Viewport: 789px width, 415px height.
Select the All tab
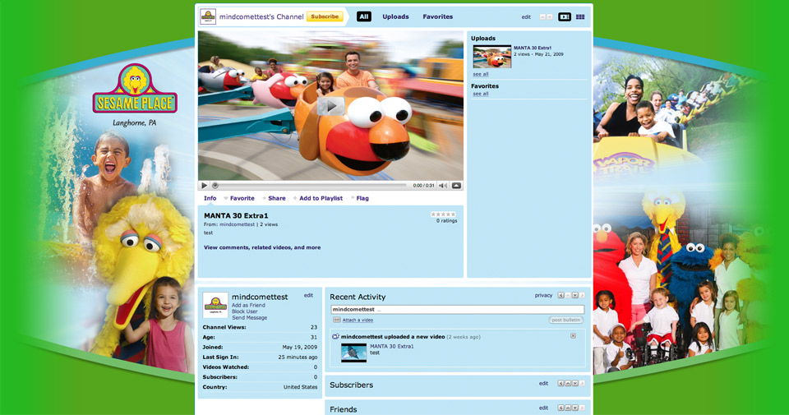click(364, 16)
